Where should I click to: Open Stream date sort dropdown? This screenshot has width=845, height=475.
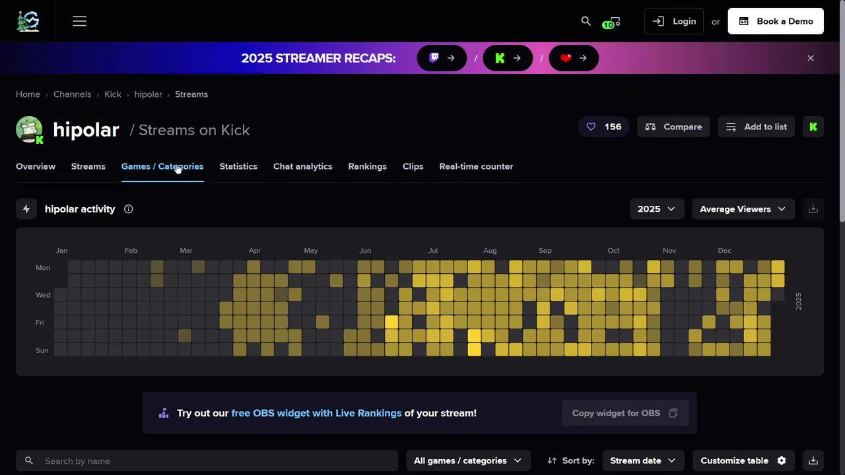643,460
